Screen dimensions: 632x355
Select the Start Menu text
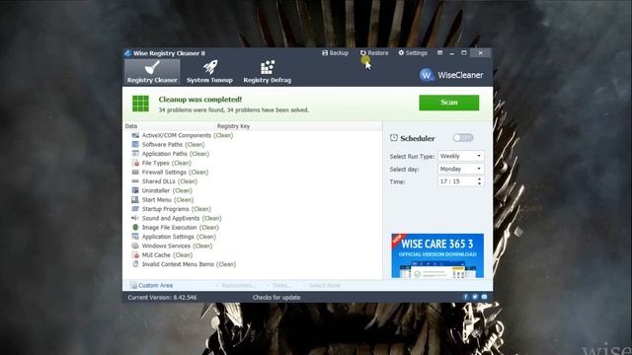tap(157, 200)
